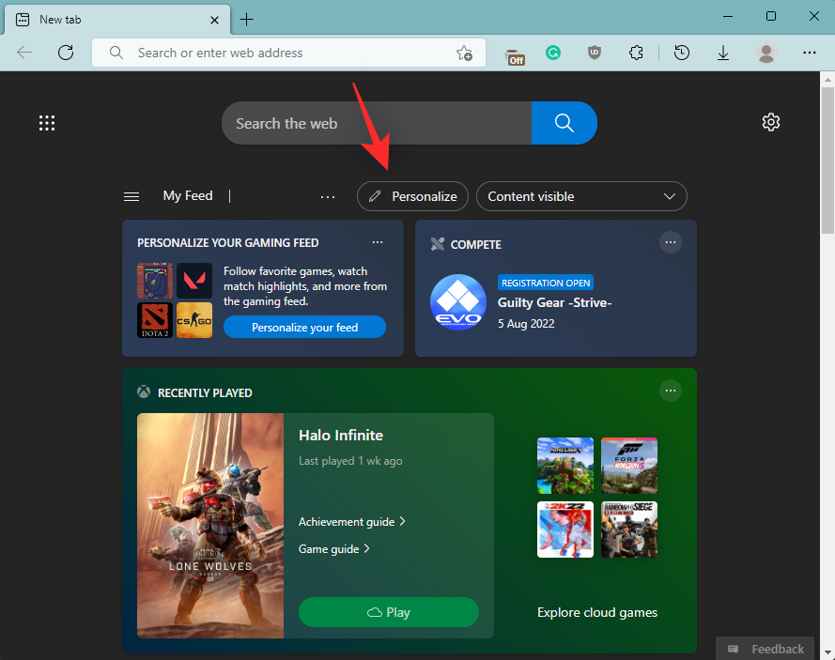Open Downloads from the toolbar
The image size is (835, 660).
tap(723, 53)
